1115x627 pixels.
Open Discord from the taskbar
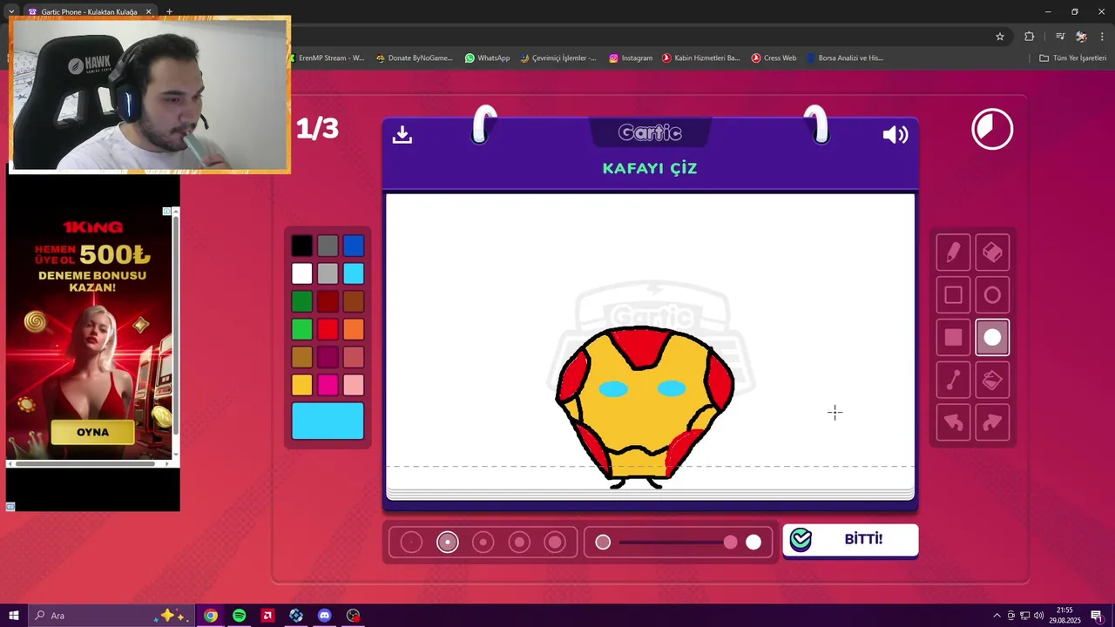[x=324, y=616]
